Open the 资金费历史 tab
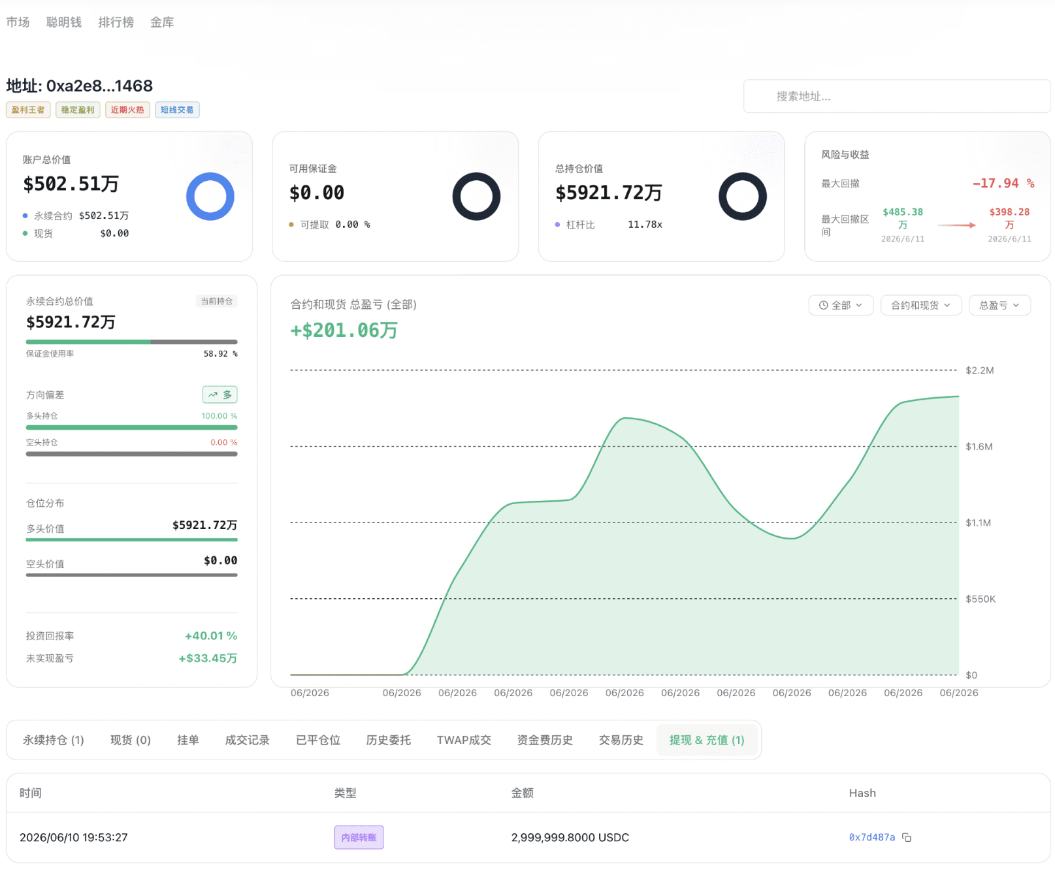The width and height of the screenshot is (1055, 881). [x=545, y=740]
